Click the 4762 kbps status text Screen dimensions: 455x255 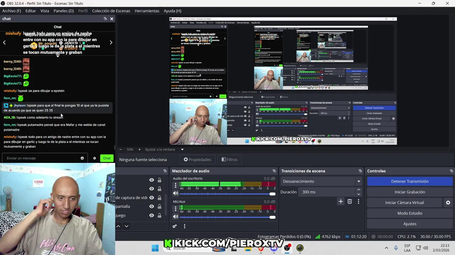tap(331, 237)
